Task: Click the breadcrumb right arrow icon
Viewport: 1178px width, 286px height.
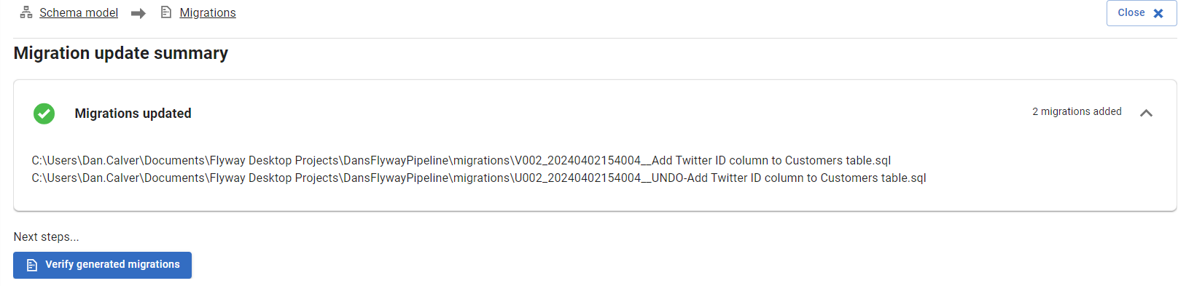Action: click(139, 13)
